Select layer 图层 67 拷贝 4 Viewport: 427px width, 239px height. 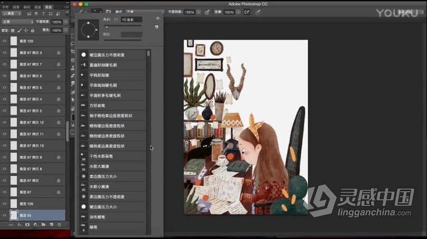pyautogui.click(x=33, y=99)
